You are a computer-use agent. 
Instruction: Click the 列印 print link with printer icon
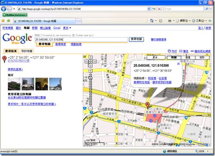point(172,51)
